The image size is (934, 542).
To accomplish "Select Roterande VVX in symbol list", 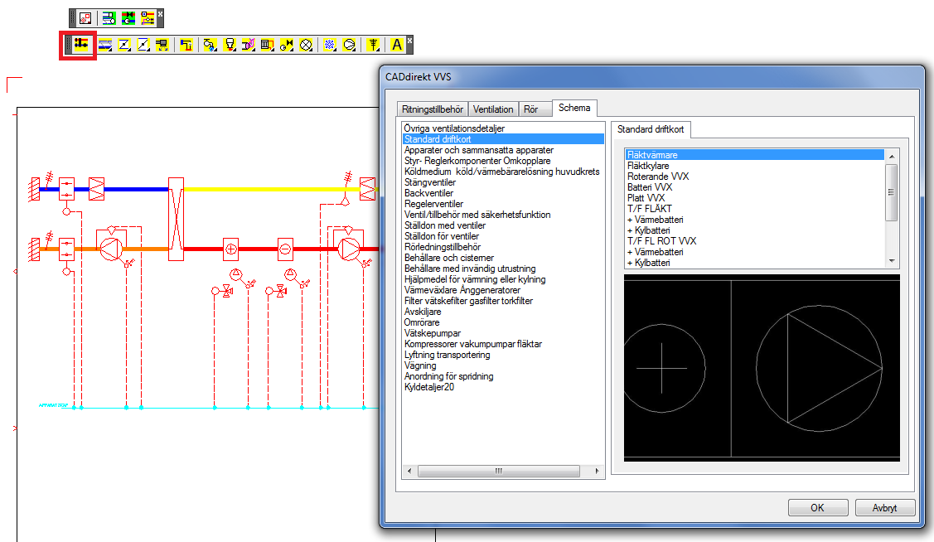I will [x=658, y=177].
